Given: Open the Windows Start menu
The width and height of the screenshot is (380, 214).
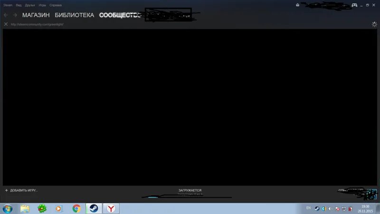Looking at the screenshot, I should pyautogui.click(x=8, y=209).
